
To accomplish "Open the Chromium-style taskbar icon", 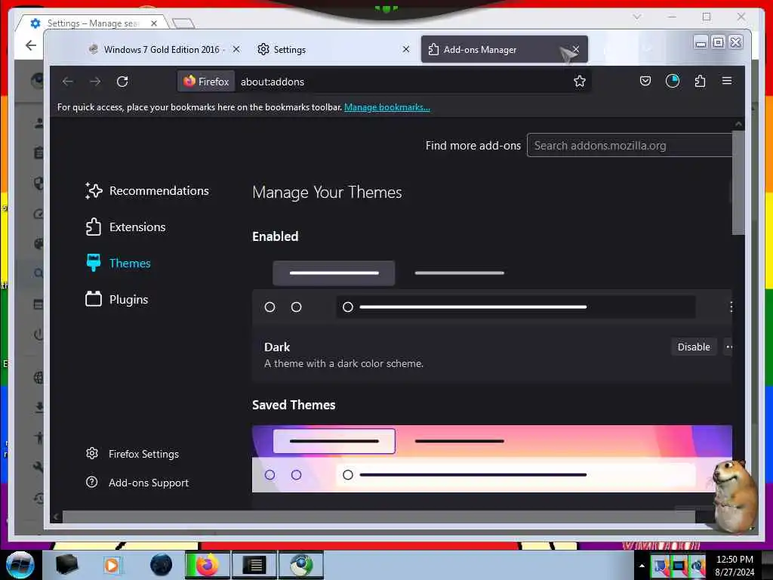I will pos(301,565).
